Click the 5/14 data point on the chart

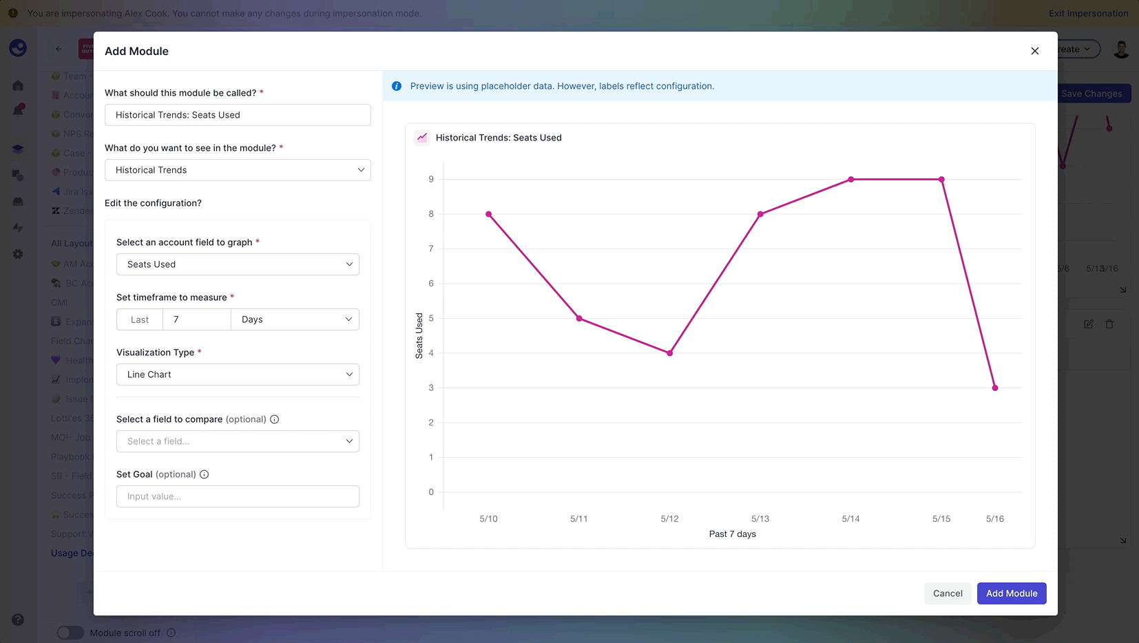point(851,180)
